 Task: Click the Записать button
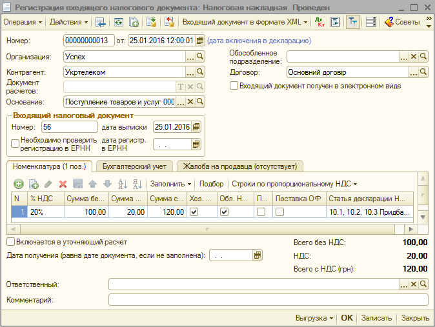tap(376, 318)
